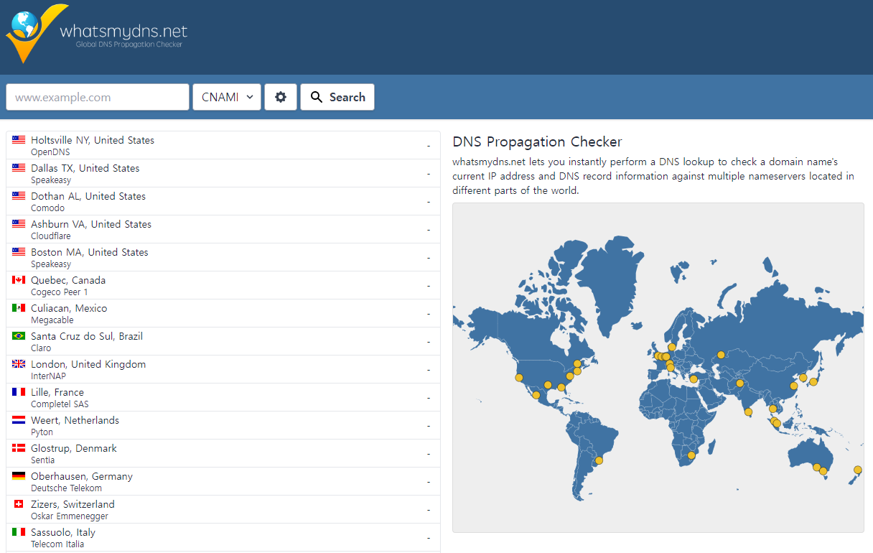
Task: Click the Pyton provider label
Action: pyautogui.click(x=42, y=432)
